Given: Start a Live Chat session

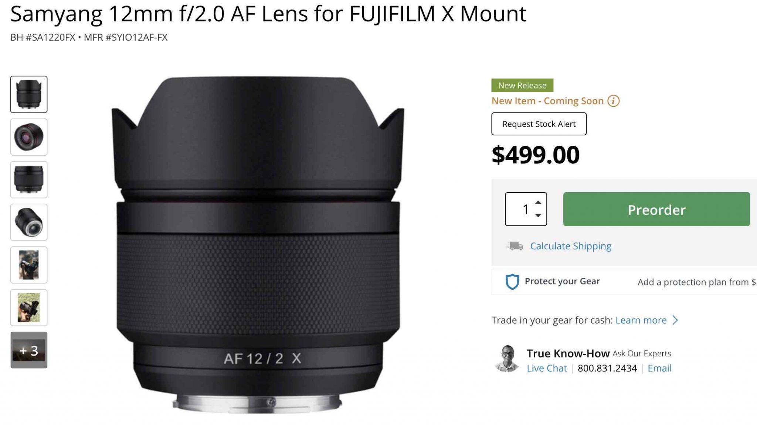Looking at the screenshot, I should pyautogui.click(x=547, y=368).
